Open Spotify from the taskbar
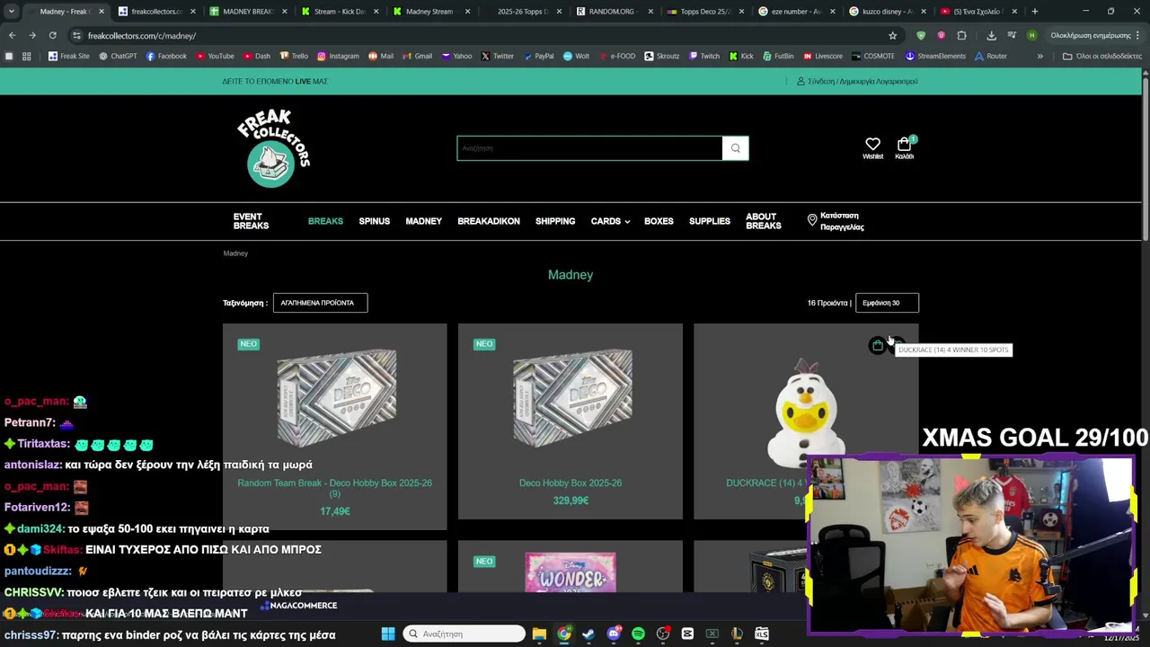 tap(638, 634)
